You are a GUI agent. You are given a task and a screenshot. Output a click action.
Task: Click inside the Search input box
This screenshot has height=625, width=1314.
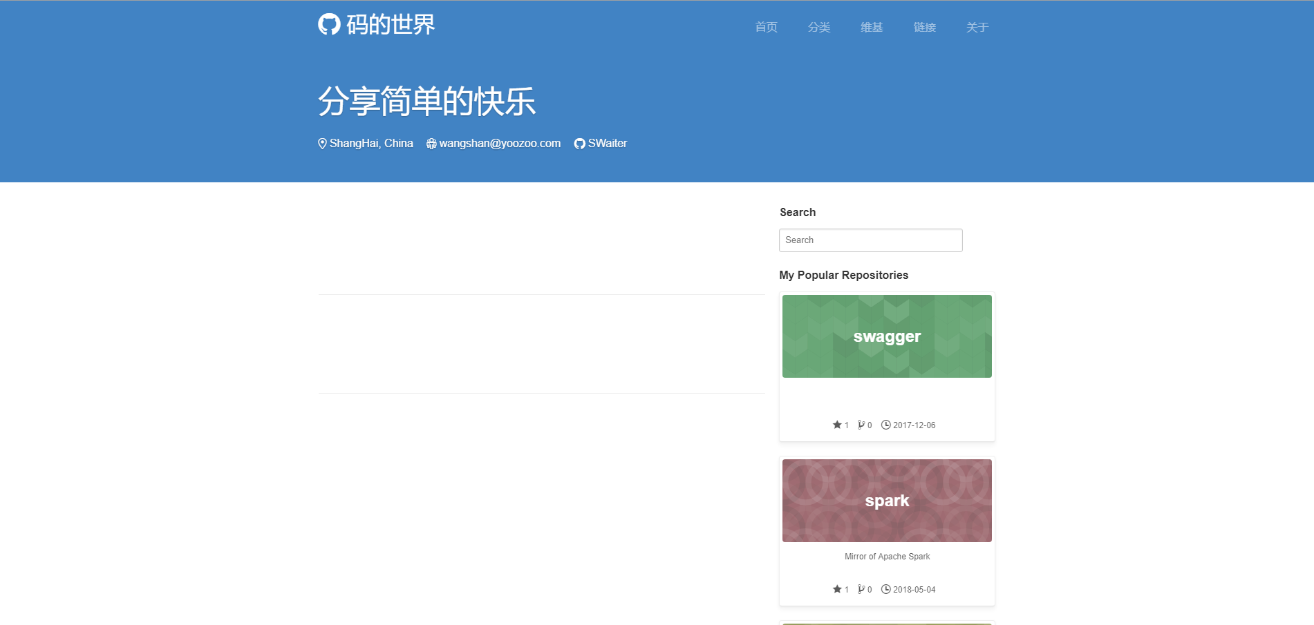click(870, 240)
